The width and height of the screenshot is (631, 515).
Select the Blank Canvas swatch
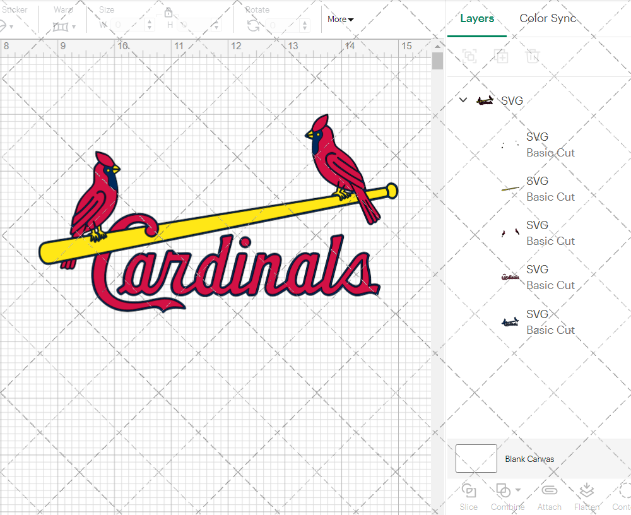(x=476, y=459)
